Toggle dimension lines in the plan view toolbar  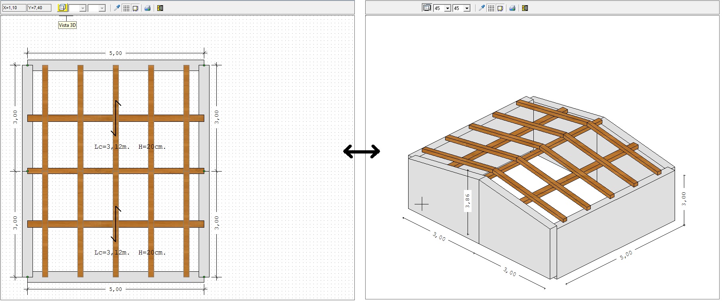click(x=136, y=8)
